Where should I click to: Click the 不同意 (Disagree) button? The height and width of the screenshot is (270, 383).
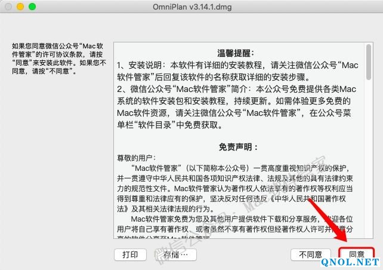[x=310, y=255]
